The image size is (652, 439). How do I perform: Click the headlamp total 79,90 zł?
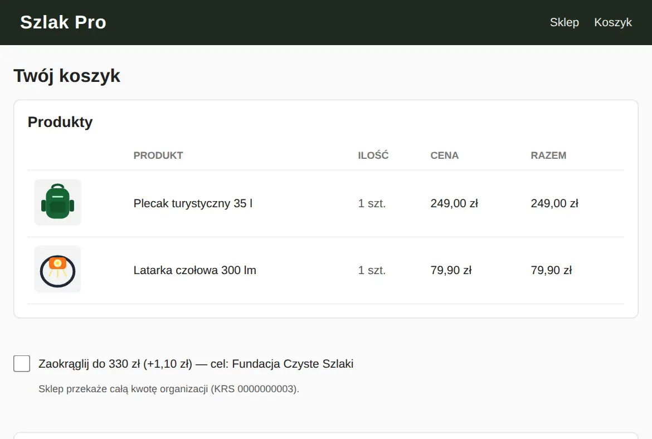click(551, 270)
